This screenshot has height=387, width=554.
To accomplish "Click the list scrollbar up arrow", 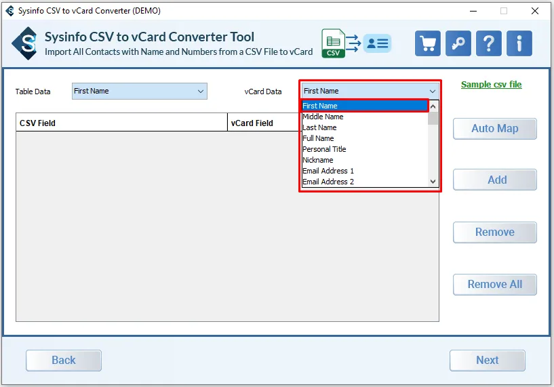I will tap(433, 106).
